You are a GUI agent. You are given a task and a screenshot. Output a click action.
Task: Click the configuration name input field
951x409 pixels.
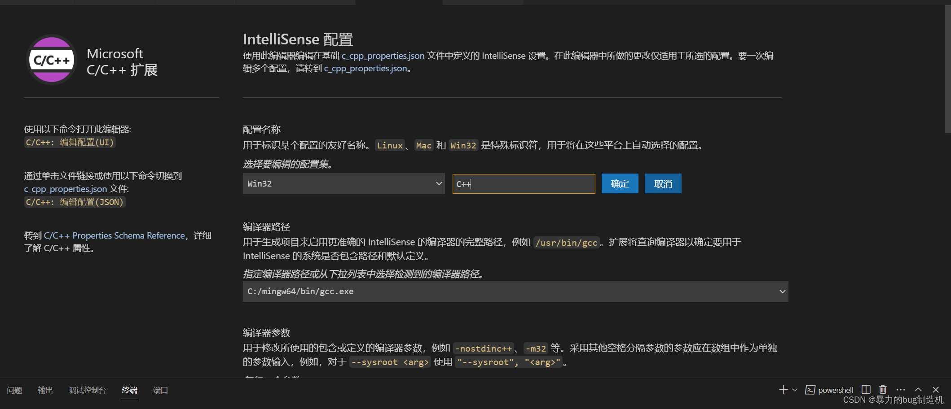[x=524, y=184]
